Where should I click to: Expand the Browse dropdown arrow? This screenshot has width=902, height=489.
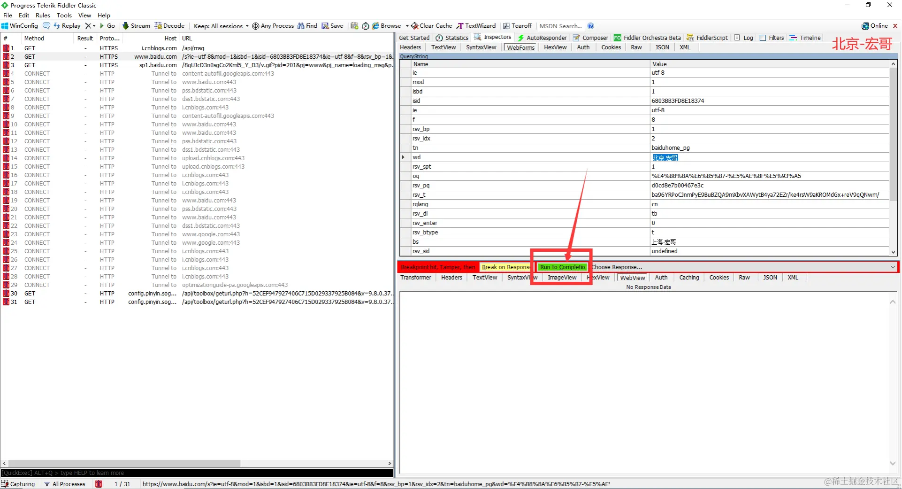(407, 26)
